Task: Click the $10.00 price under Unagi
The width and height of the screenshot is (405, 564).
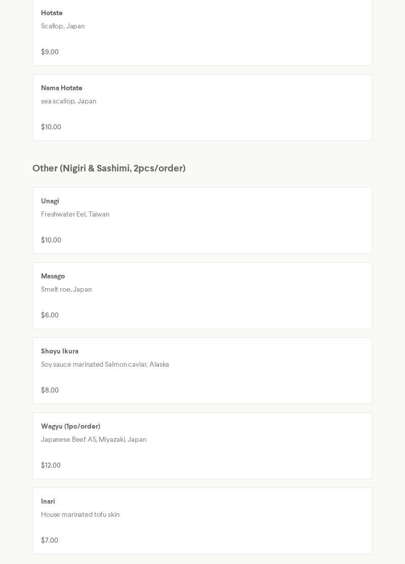Action: (51, 240)
